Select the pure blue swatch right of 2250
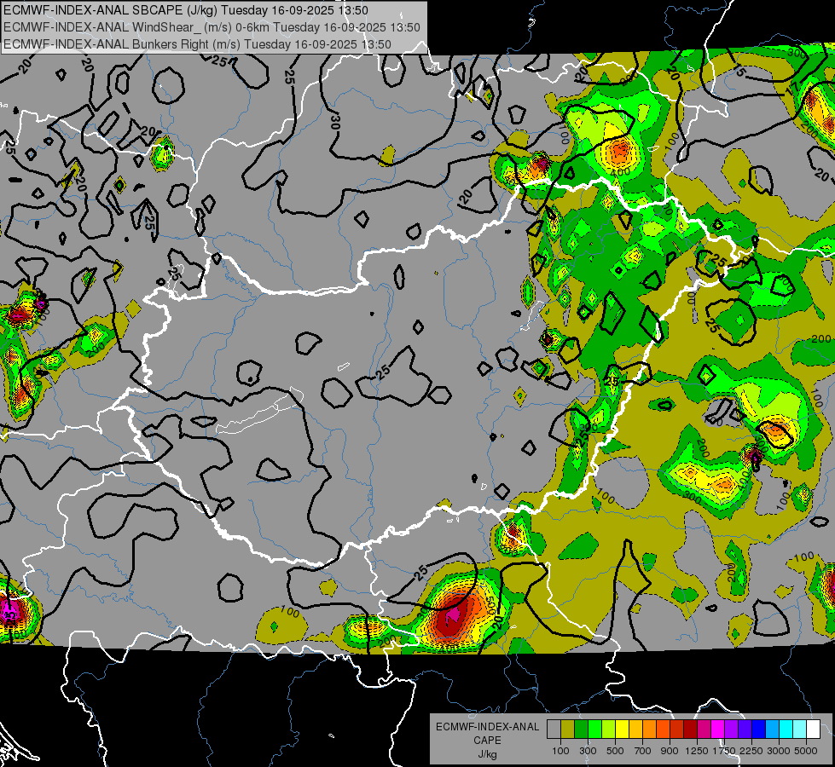Image resolution: width=835 pixels, height=767 pixels. pos(759,729)
